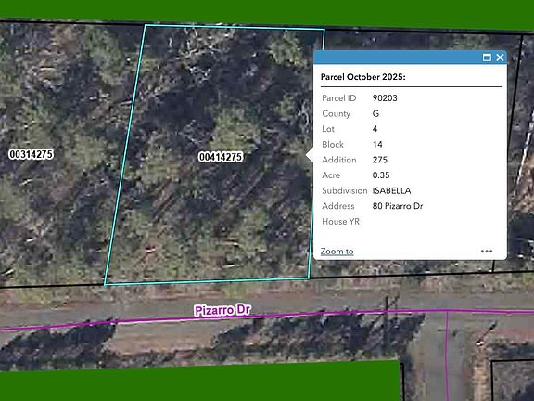Click the Parcel October 2025 heading
Viewport: 534px width, 401px height.
point(363,77)
